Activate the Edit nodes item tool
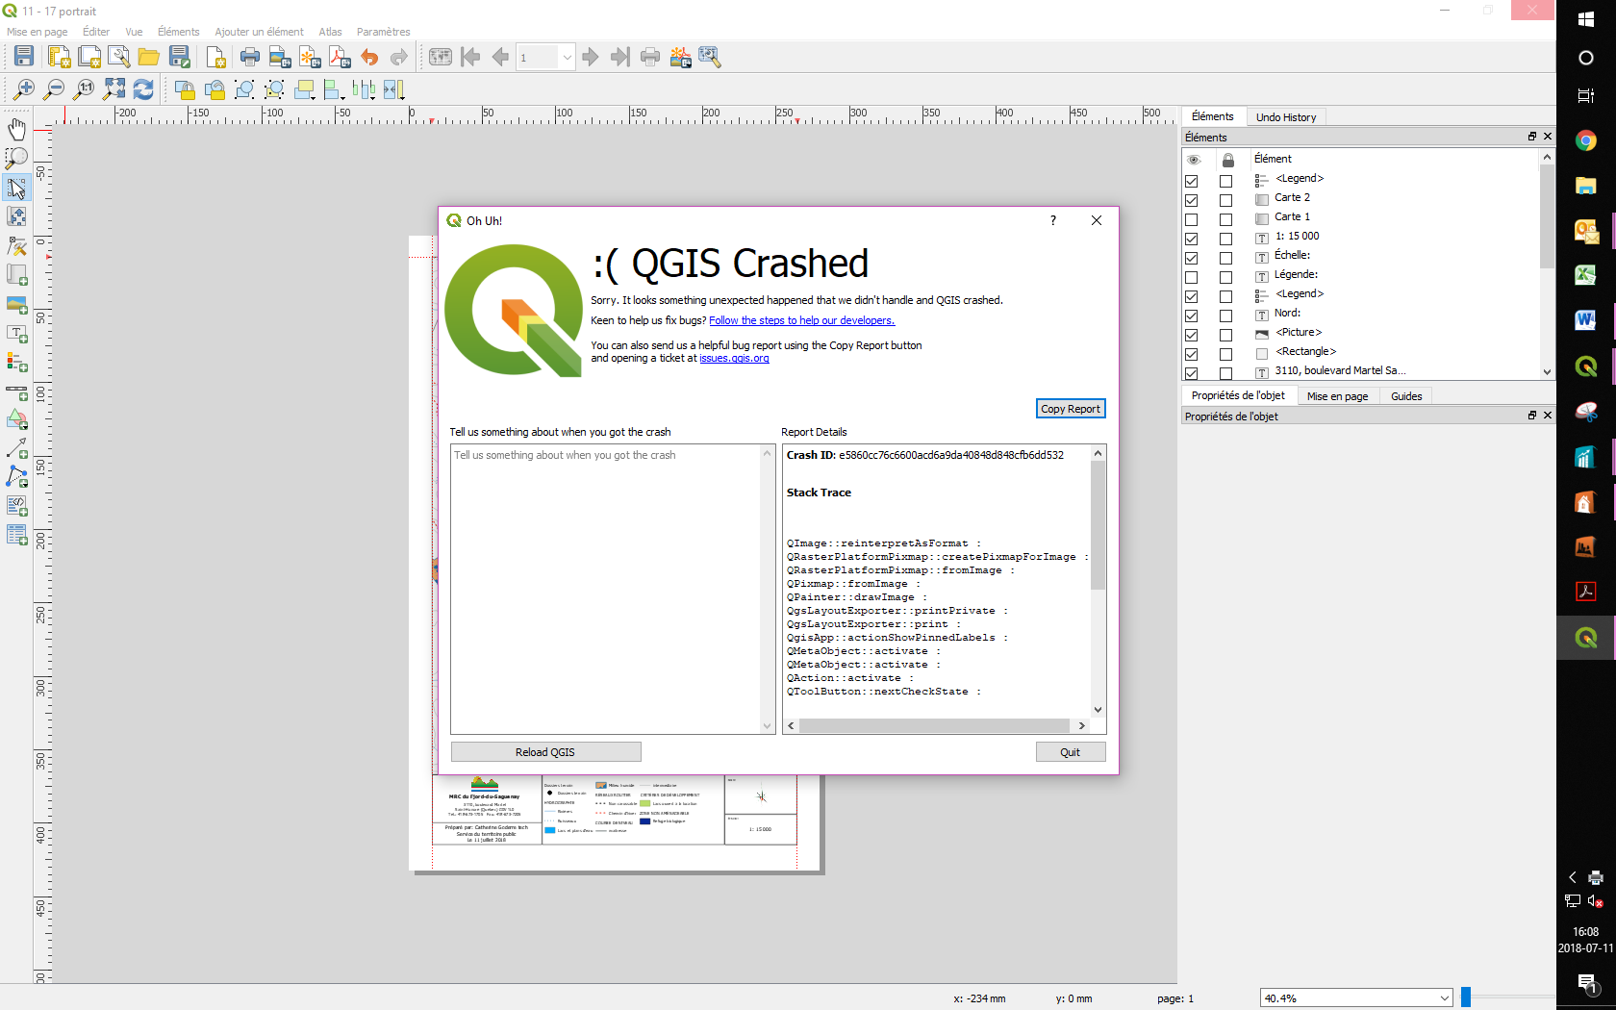This screenshot has width=1616, height=1010. coord(16,244)
